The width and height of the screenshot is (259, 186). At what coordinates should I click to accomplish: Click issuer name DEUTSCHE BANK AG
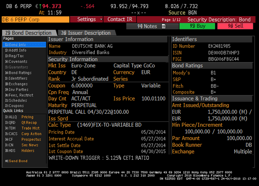click(92, 46)
